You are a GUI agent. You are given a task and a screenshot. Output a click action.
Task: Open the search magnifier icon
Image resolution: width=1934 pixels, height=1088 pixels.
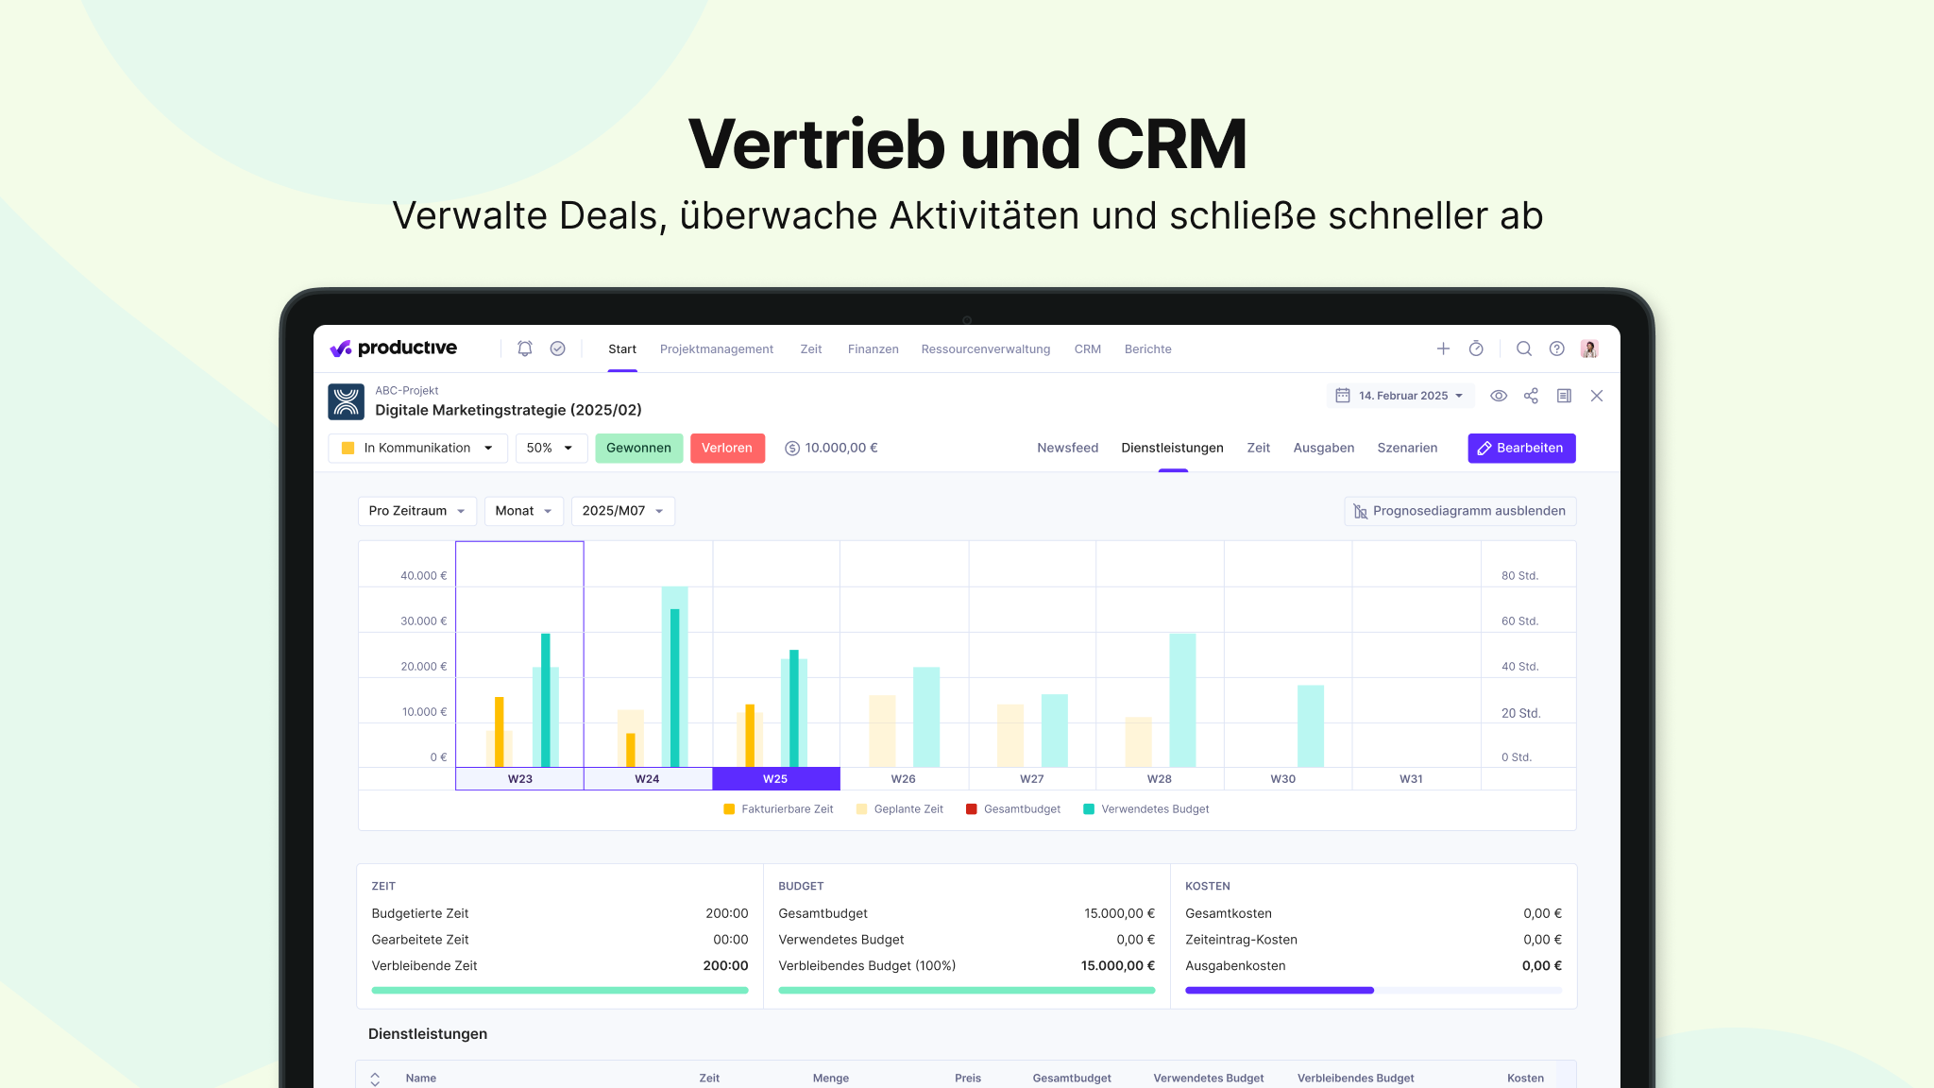tap(1524, 348)
